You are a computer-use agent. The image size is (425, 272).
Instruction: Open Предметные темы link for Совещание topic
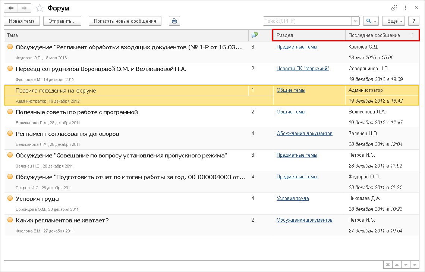[x=297, y=155]
